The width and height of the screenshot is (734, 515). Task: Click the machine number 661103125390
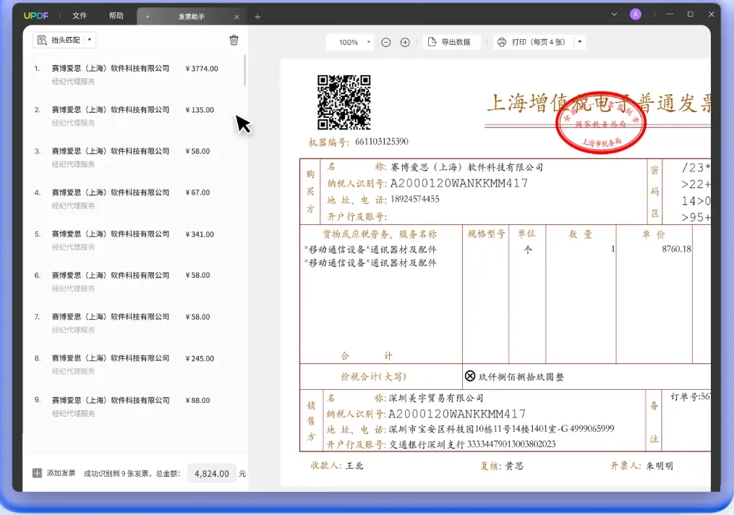click(x=382, y=141)
